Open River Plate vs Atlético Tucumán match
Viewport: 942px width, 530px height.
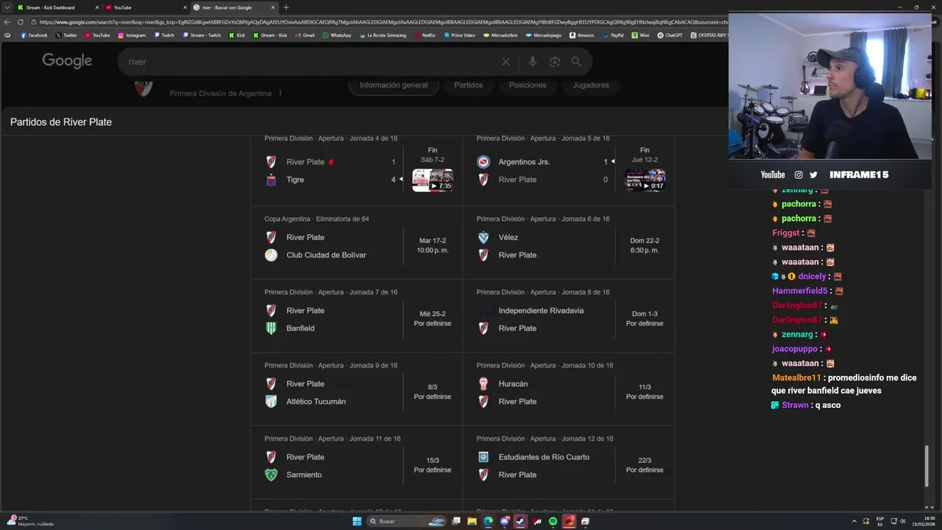[x=356, y=389]
